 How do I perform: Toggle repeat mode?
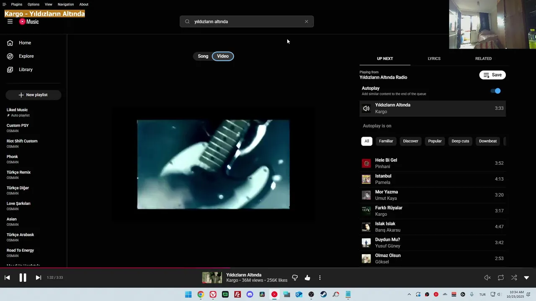pyautogui.click(x=501, y=278)
